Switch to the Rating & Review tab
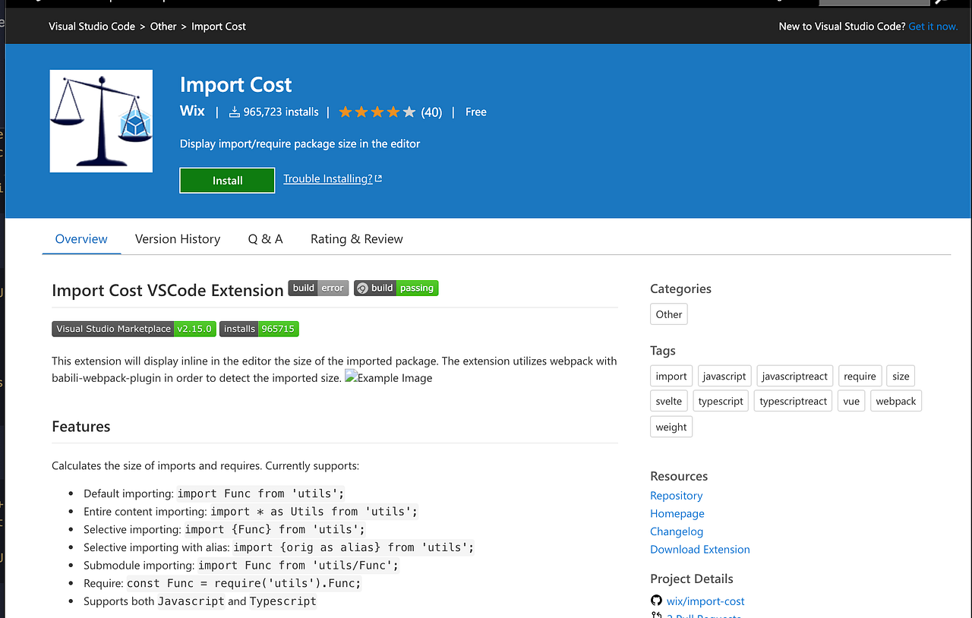The width and height of the screenshot is (972, 618). tap(357, 238)
